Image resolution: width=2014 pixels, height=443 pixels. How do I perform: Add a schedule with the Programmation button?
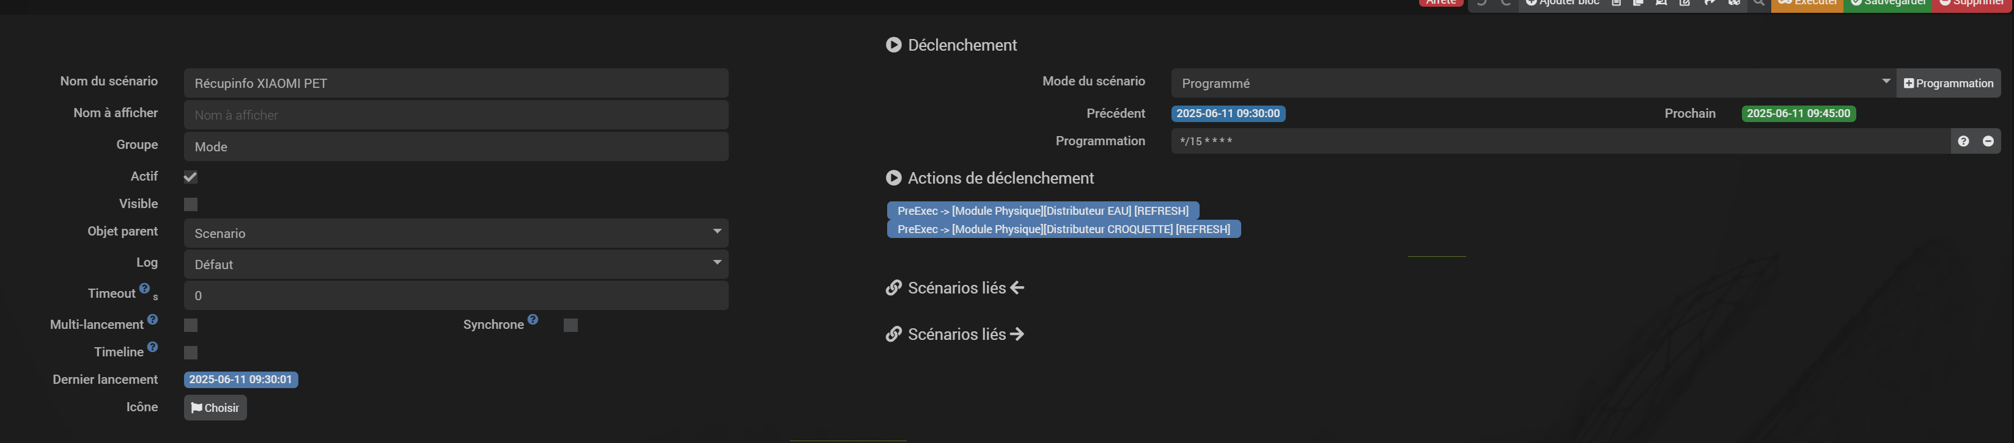1947,84
